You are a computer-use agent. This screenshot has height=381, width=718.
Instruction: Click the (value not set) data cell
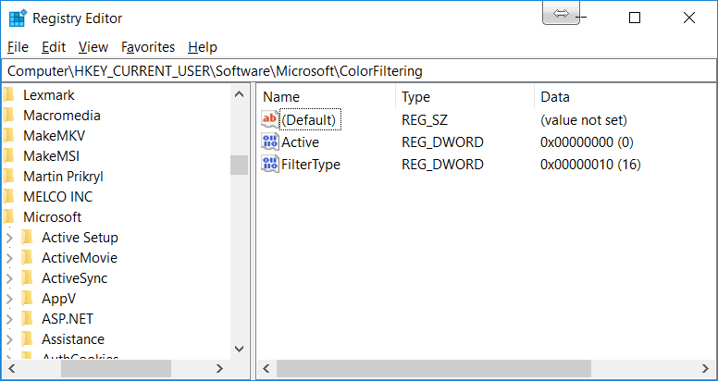pyautogui.click(x=583, y=120)
